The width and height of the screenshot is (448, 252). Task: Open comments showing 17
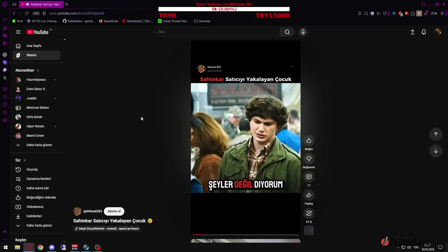click(x=309, y=177)
